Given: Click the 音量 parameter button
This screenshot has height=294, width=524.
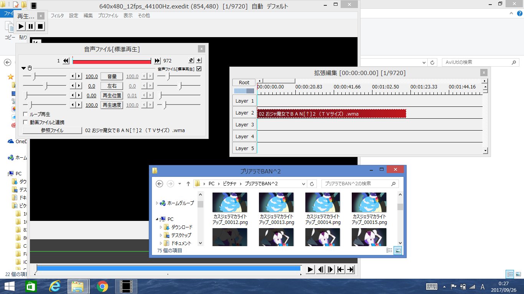Looking at the screenshot, I should coord(112,77).
